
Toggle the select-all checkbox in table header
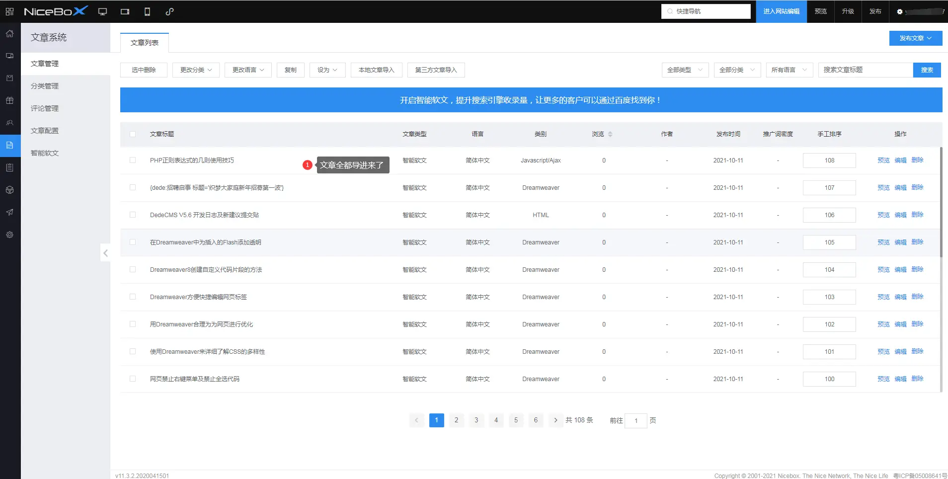tap(133, 134)
